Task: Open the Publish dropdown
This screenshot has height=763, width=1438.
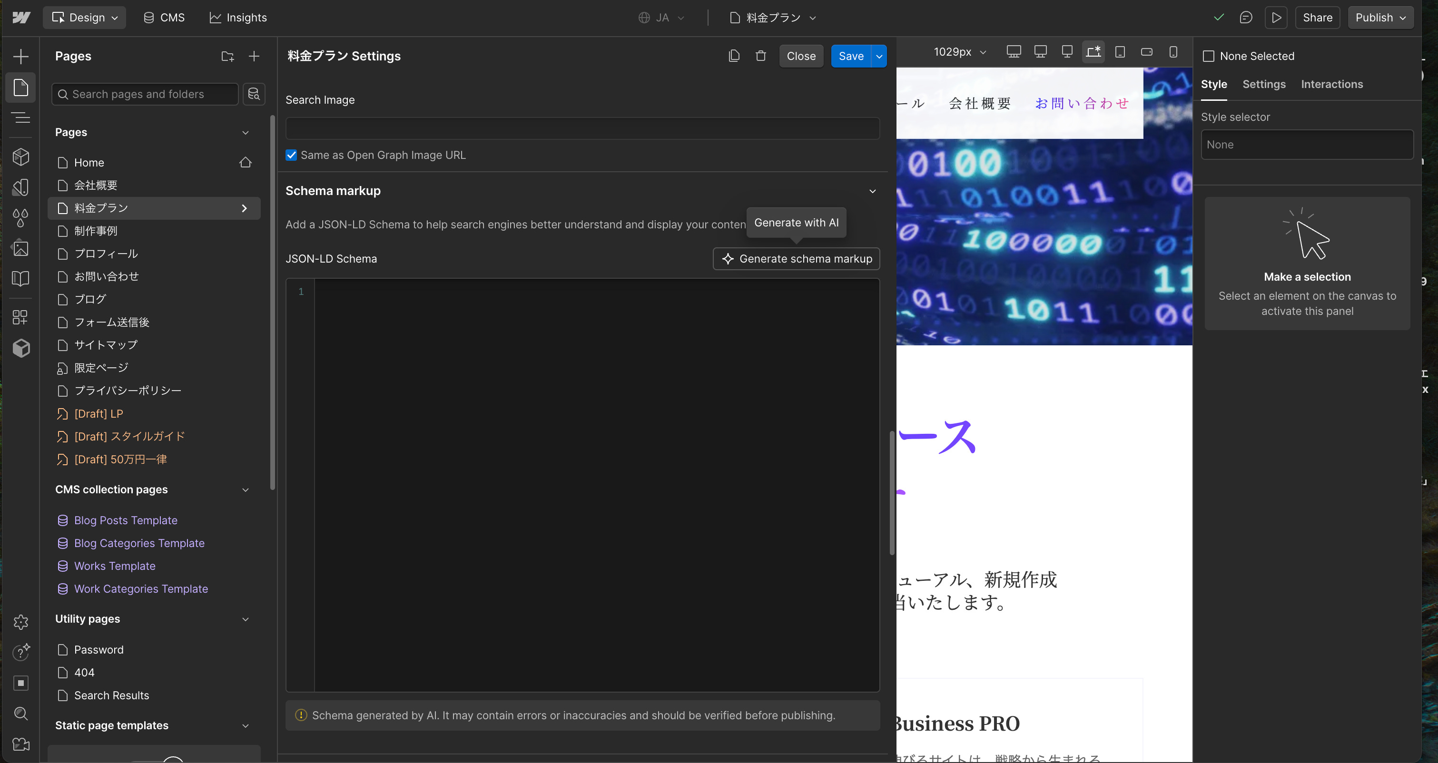Action: (1380, 18)
